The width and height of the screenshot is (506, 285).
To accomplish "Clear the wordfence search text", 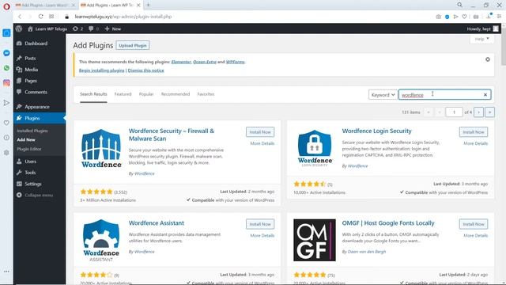I will tap(485, 95).
